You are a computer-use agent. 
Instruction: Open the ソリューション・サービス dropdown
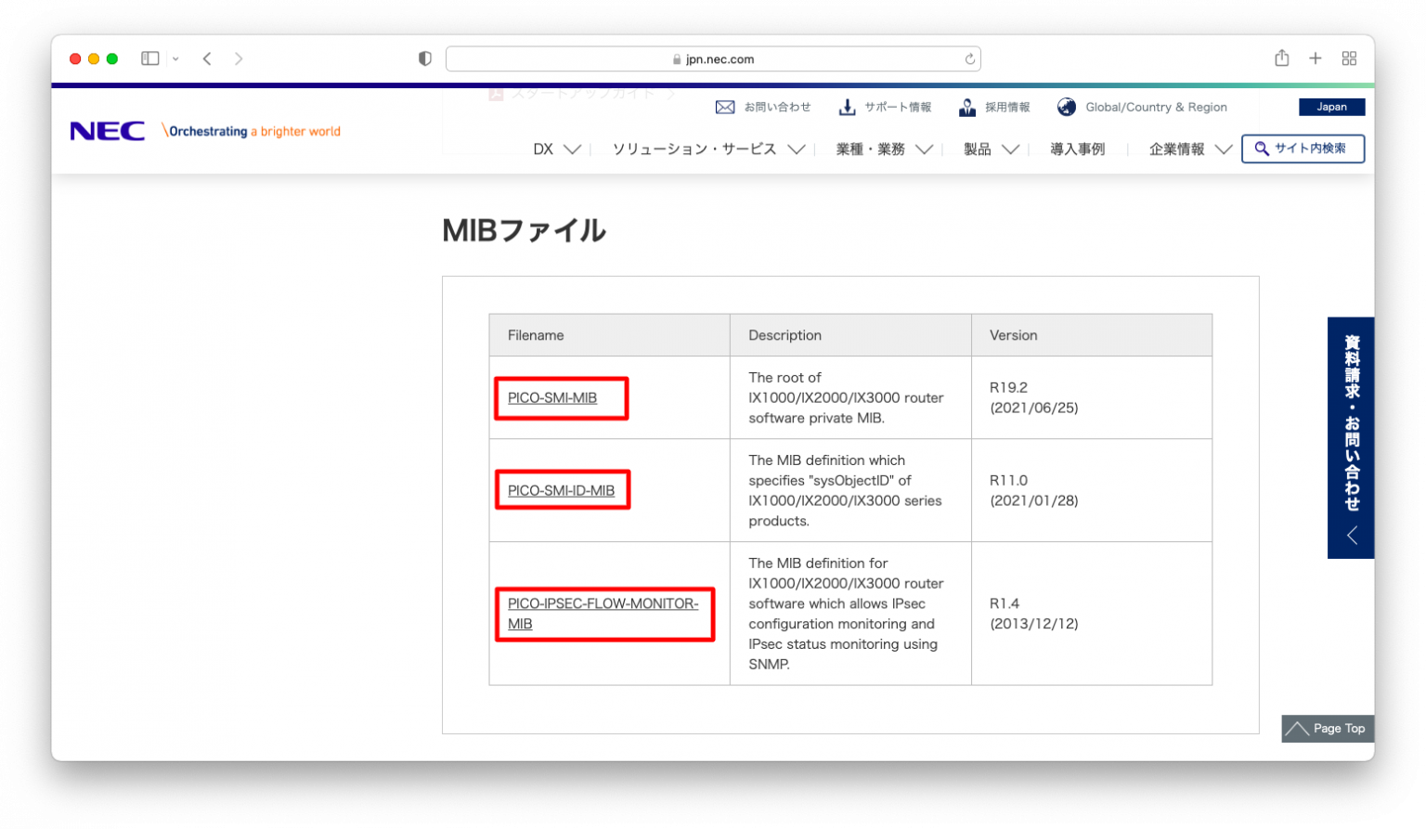tap(693, 149)
